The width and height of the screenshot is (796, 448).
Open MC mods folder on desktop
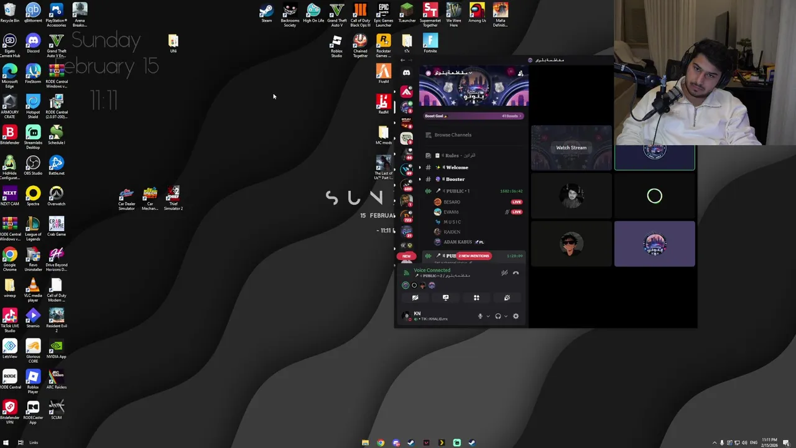(x=383, y=135)
